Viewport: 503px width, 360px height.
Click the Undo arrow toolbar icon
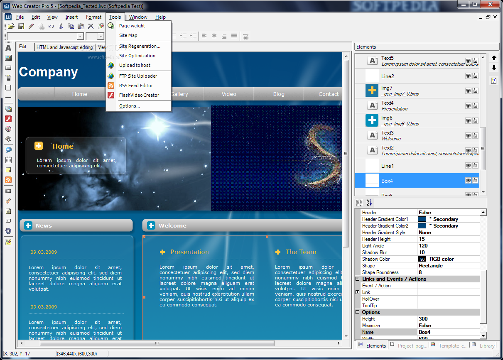point(51,26)
